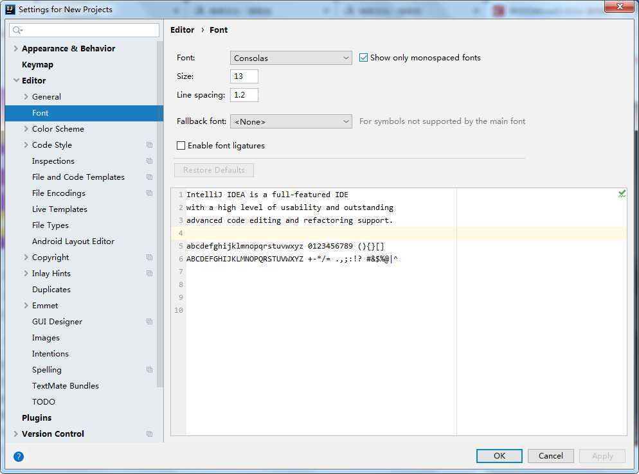Uncheck Show only monospaced fonts
The width and height of the screenshot is (639, 474).
[363, 58]
